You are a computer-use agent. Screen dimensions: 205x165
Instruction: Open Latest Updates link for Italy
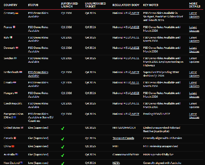click(194, 39)
